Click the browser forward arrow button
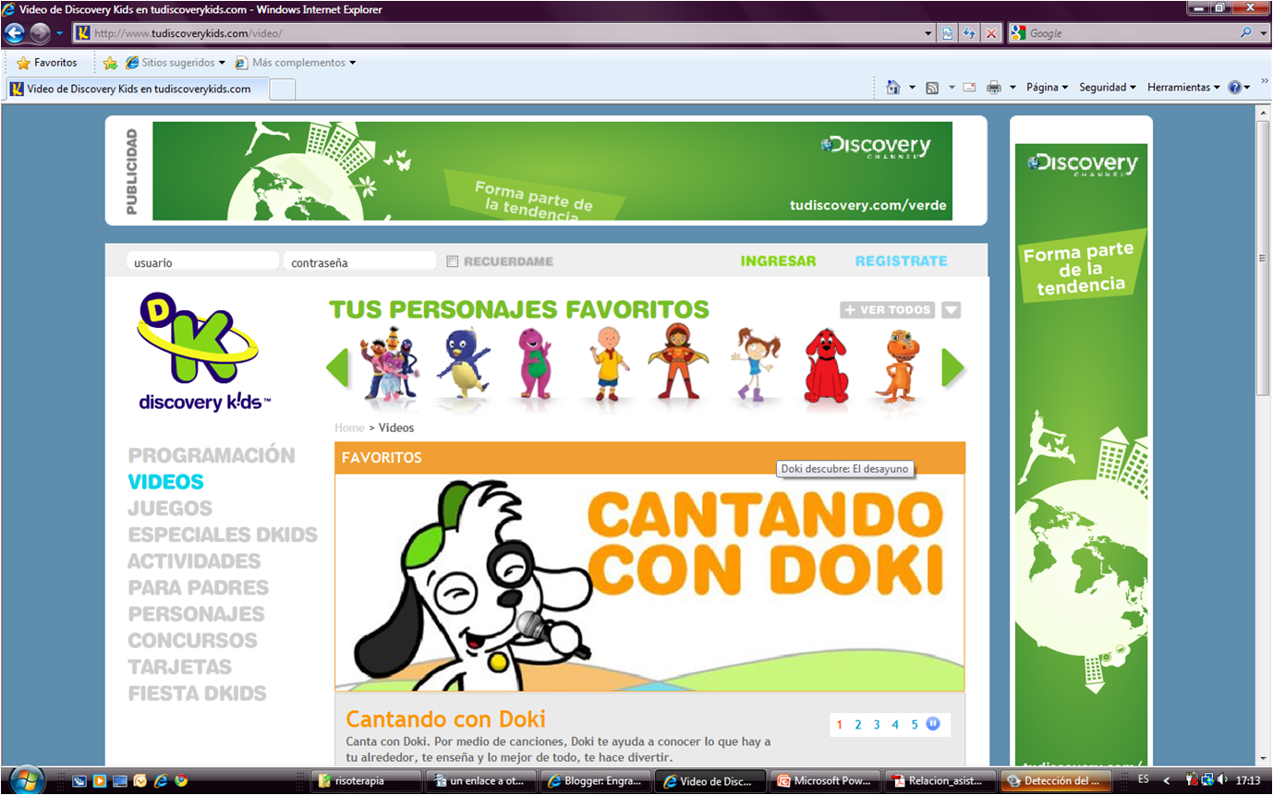The image size is (1273, 795). [40, 33]
